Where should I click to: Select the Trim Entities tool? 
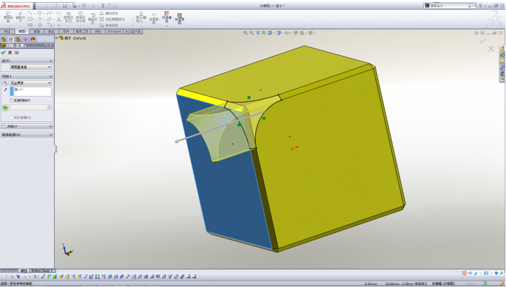click(x=68, y=18)
